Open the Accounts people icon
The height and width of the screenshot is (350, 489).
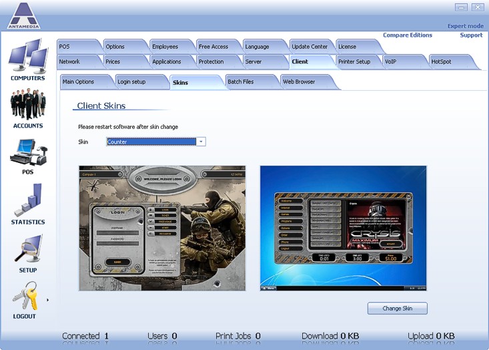coord(28,104)
